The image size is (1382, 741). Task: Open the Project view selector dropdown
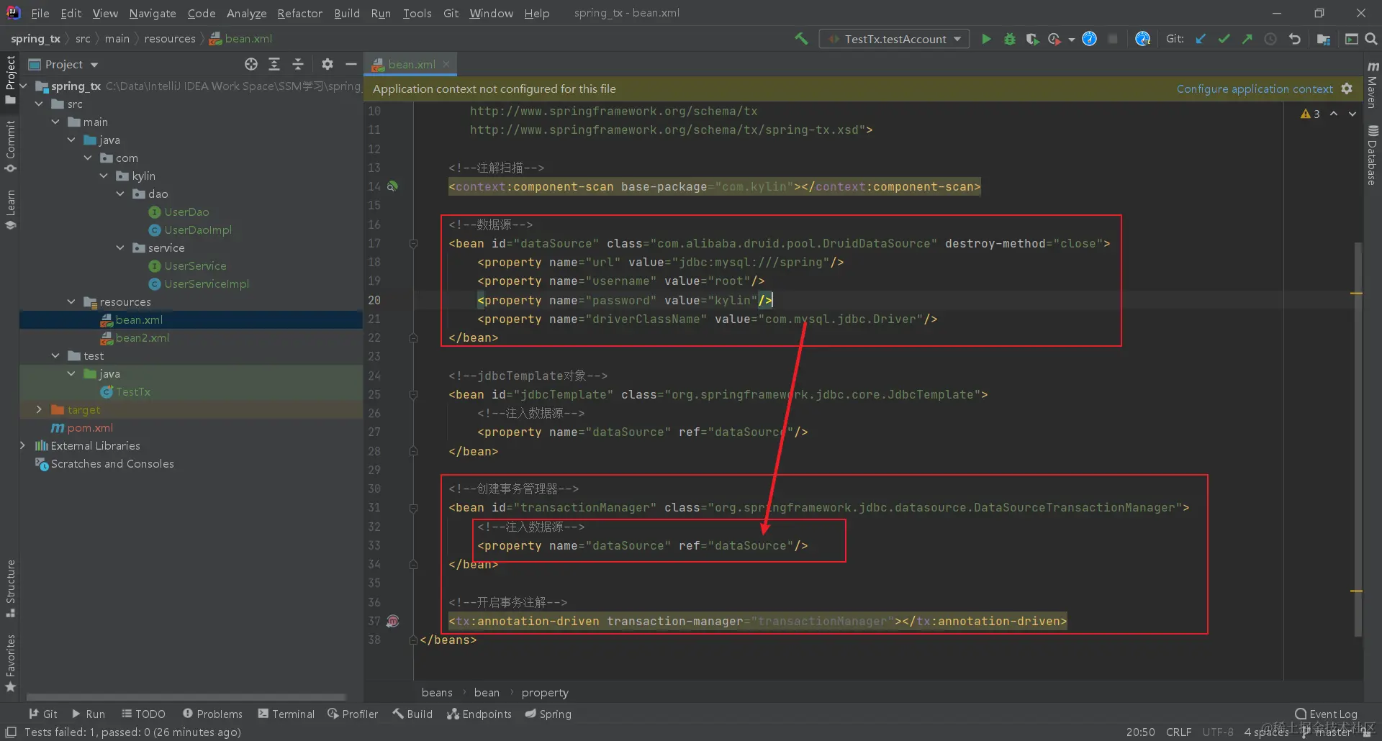click(x=63, y=64)
